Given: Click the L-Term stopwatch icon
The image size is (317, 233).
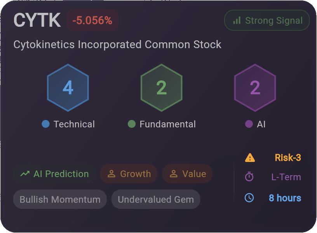Looking at the screenshot, I should 249,177.
